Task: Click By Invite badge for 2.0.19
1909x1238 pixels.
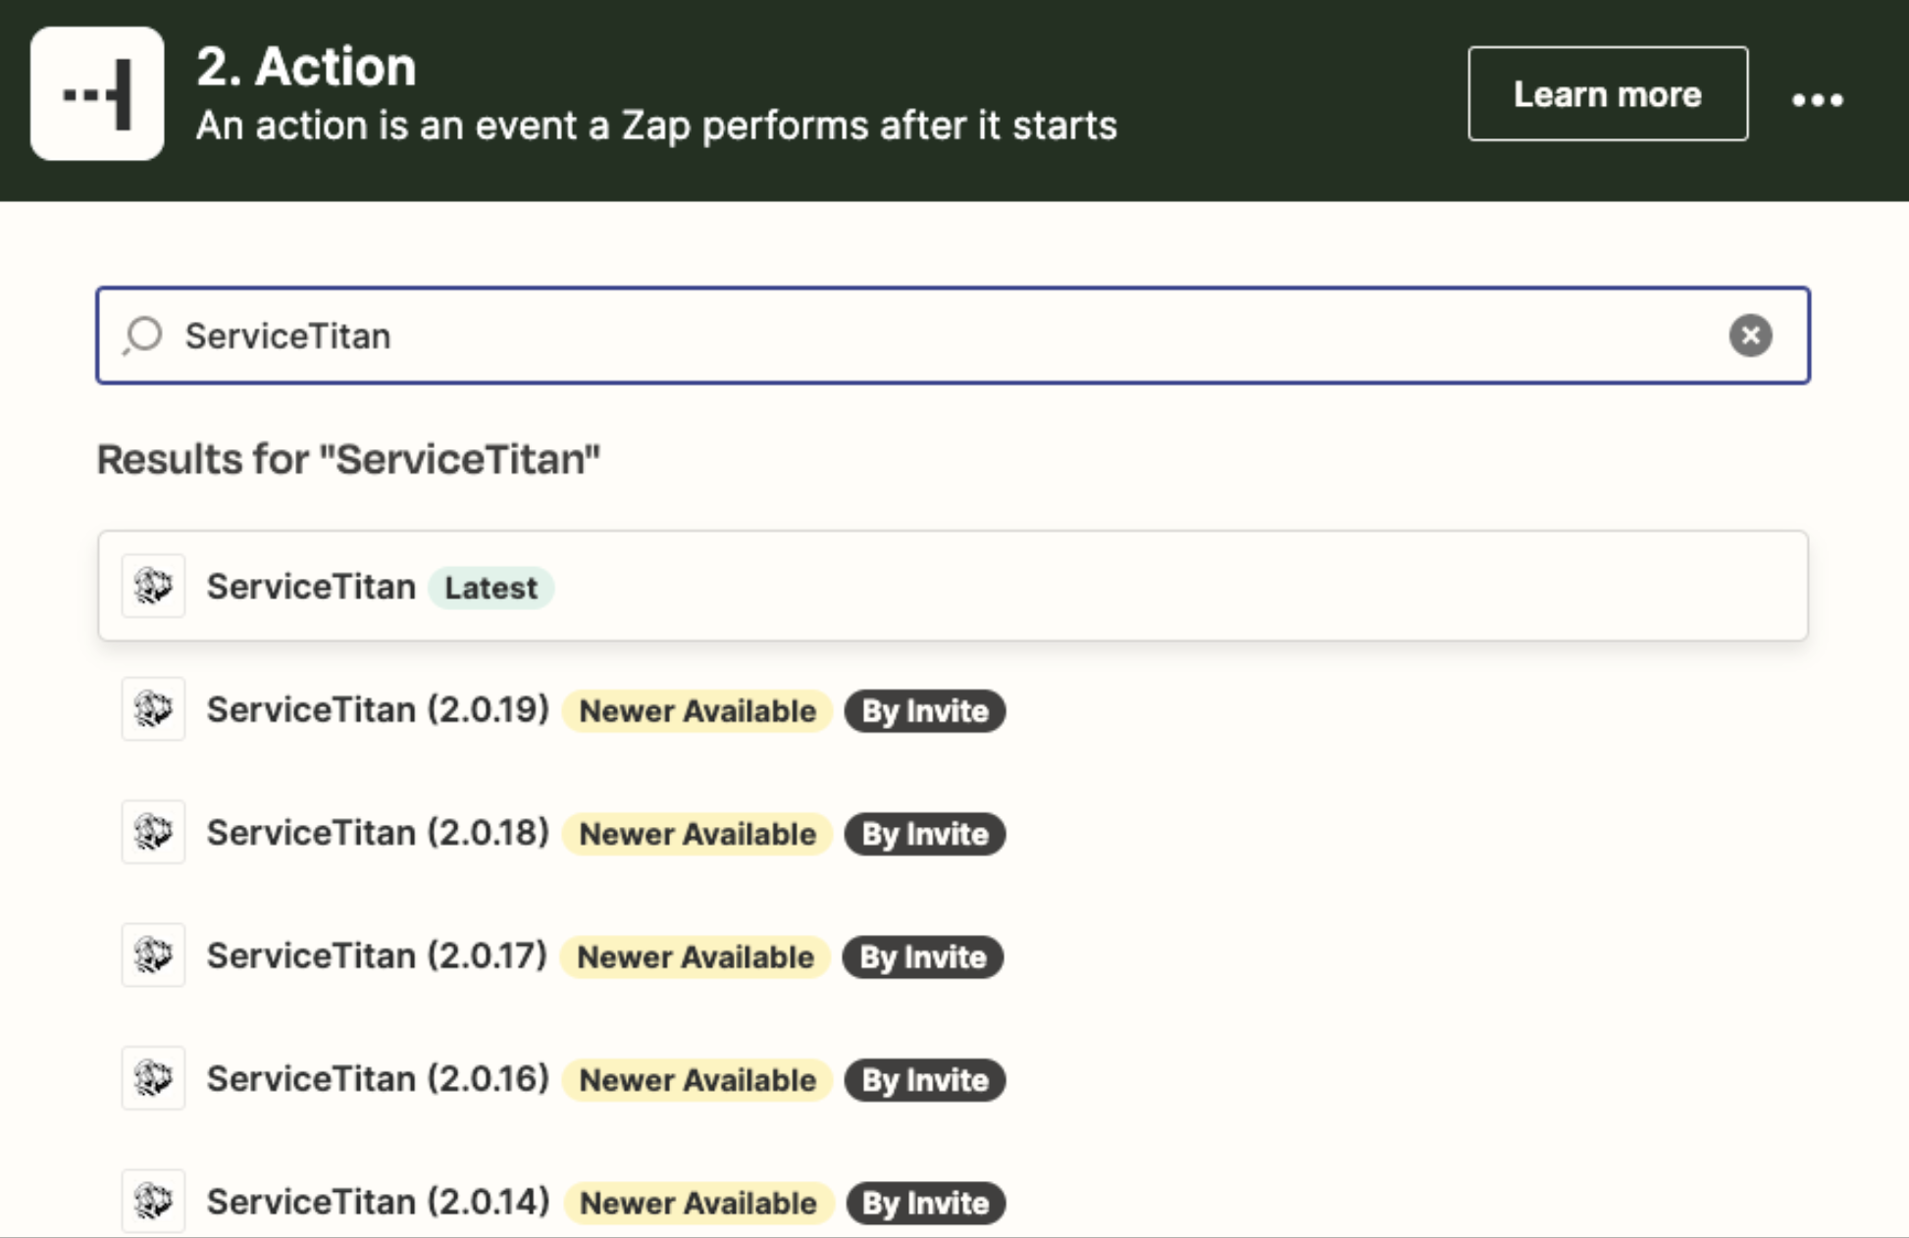Action: (924, 711)
